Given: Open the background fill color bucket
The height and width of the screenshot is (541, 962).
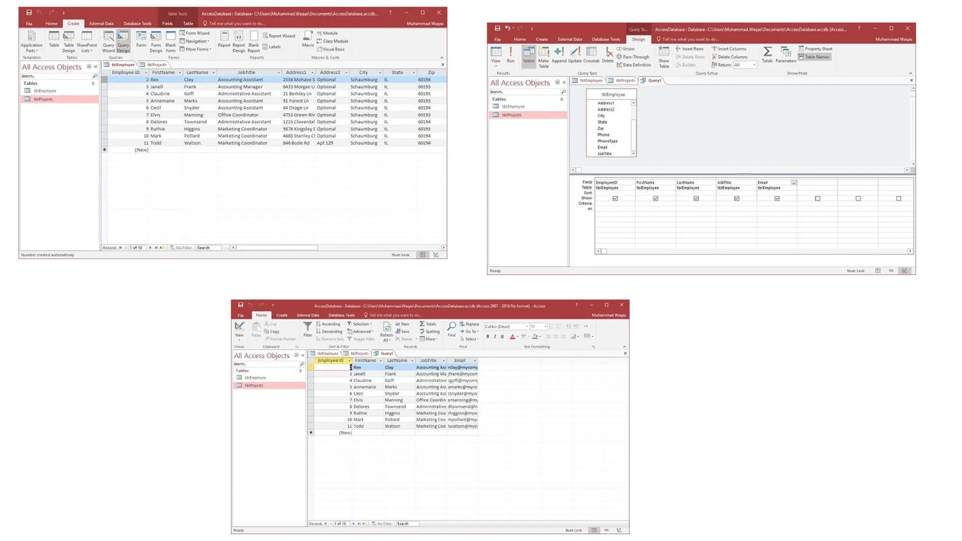Looking at the screenshot, I should tap(535, 336).
